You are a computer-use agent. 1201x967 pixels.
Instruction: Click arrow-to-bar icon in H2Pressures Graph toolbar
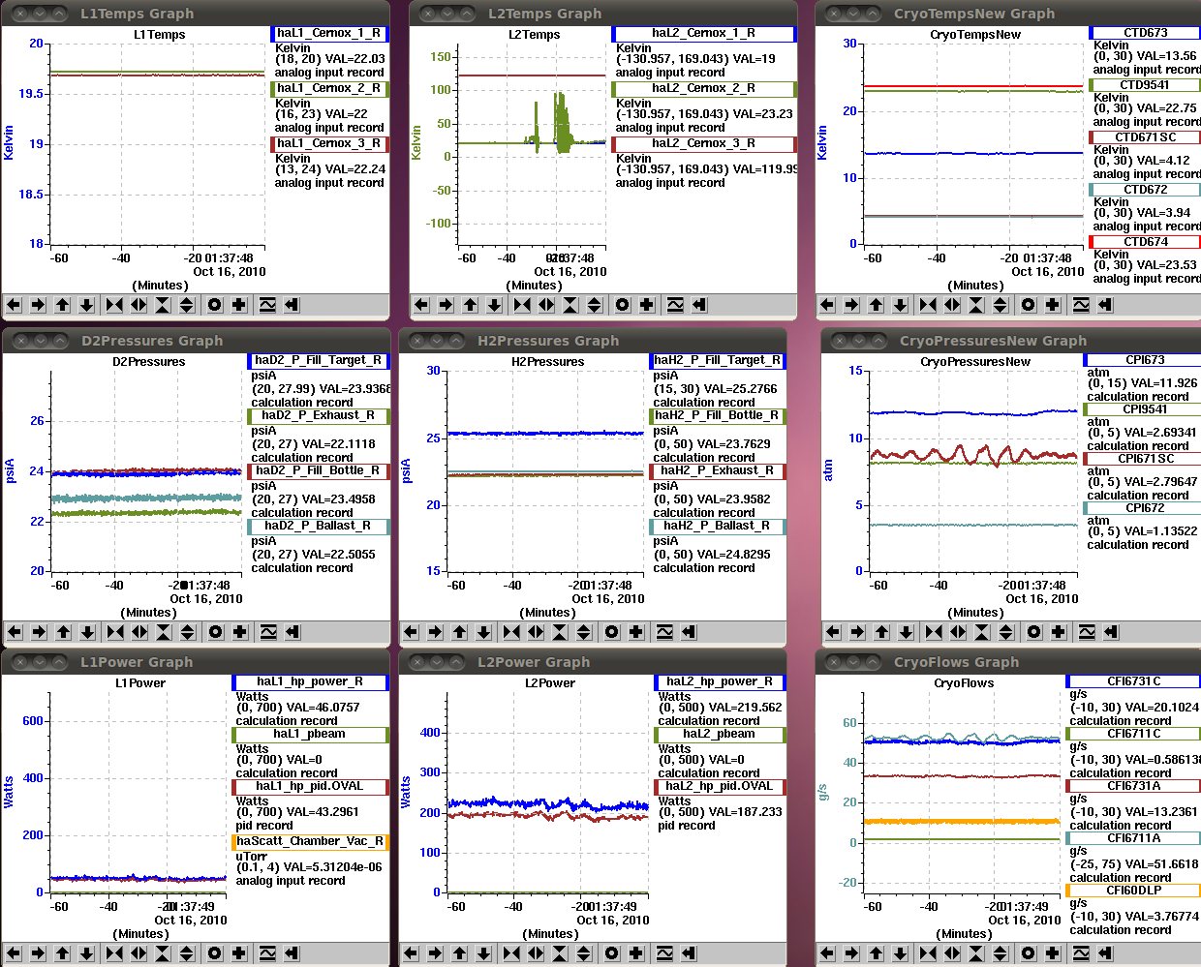689,632
